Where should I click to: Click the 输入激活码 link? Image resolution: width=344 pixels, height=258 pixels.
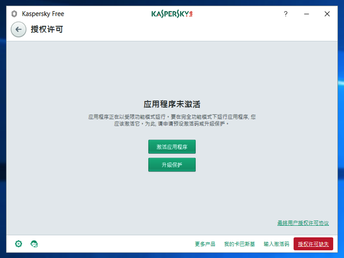pyautogui.click(x=276, y=244)
